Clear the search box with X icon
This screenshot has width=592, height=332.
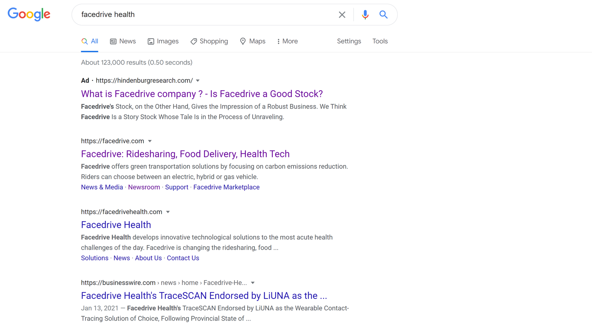tap(342, 15)
